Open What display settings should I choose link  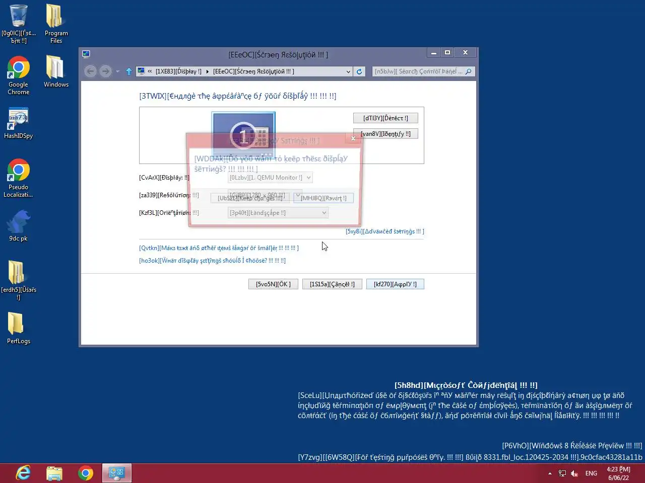pyautogui.click(x=212, y=261)
